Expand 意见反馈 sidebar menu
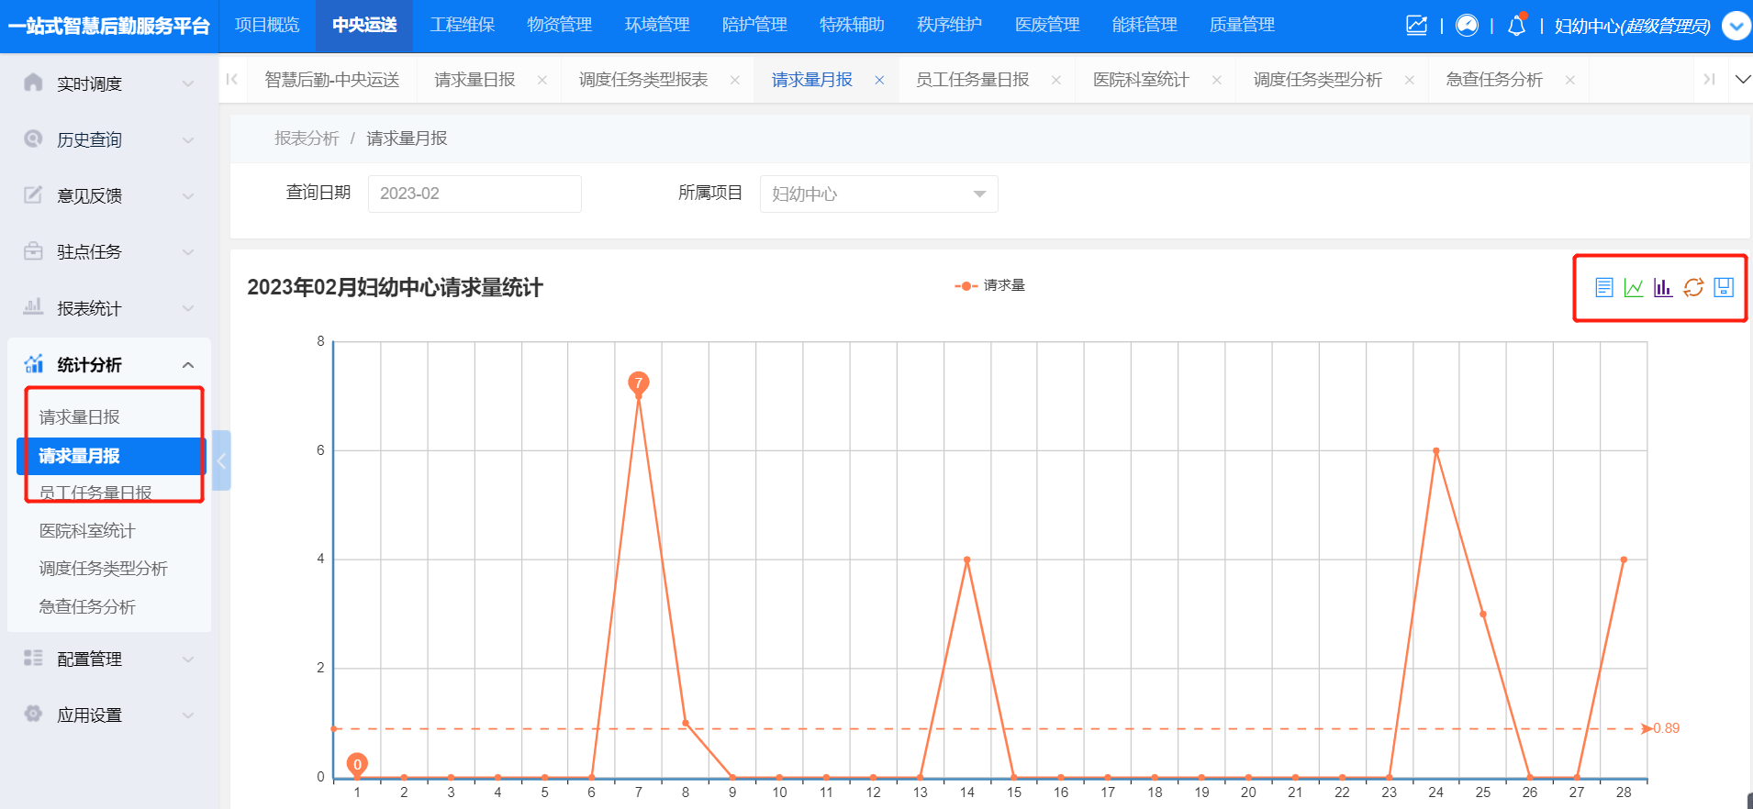Screen dimensions: 1753x809 (x=188, y=195)
